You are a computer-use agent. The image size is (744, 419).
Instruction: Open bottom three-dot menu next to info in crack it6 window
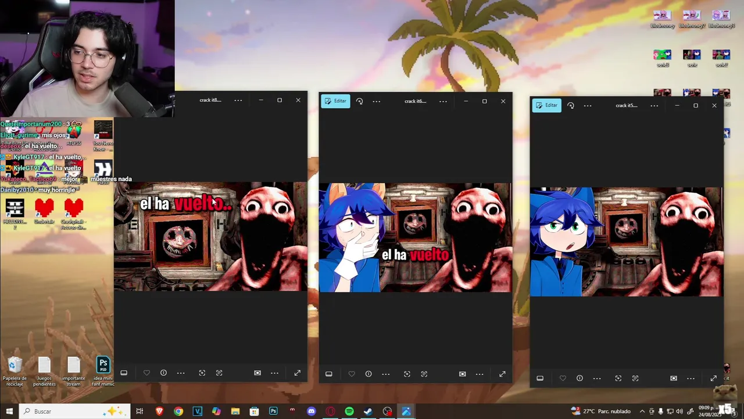point(385,374)
